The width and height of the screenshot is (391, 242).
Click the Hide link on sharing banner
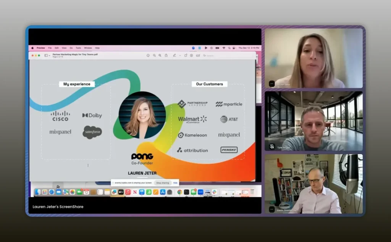(175, 183)
